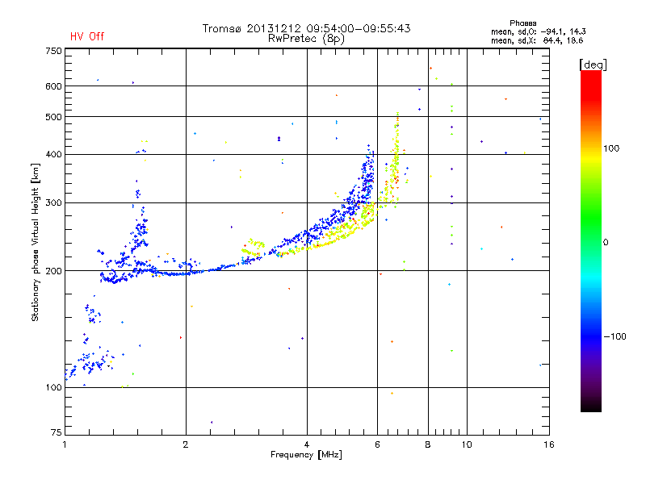Click the 8 MHz x-axis tick label
646x484 pixels.
[428, 444]
